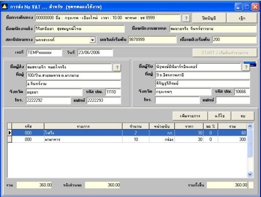This screenshot has height=197, width=261.
Task: Click the receiver name field ชื่อผู้รับ
Action: coord(198,67)
